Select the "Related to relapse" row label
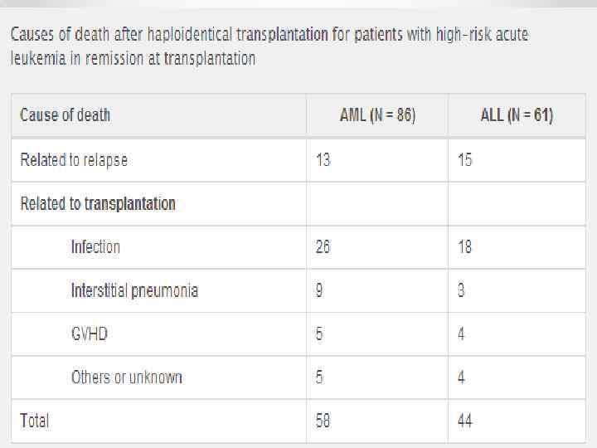 click(74, 159)
